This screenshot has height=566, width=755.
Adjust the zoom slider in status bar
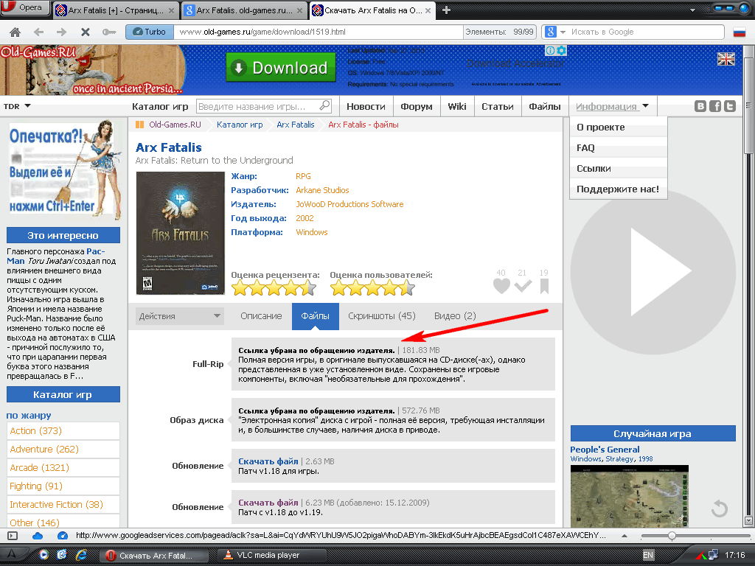click(x=672, y=536)
